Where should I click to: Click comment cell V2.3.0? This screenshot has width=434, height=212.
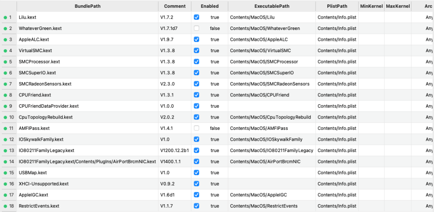(x=174, y=84)
